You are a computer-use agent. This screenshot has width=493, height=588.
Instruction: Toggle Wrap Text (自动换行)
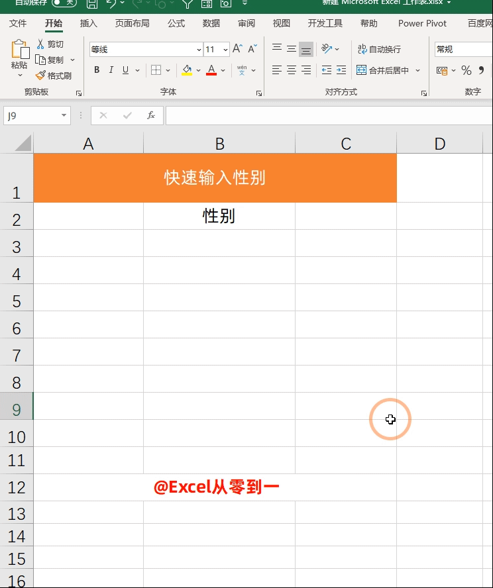tap(379, 49)
